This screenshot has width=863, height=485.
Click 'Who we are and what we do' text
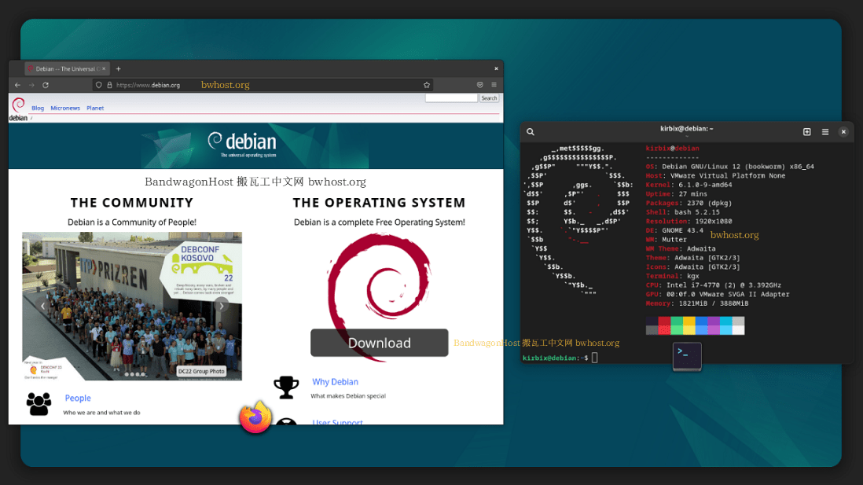[102, 413]
